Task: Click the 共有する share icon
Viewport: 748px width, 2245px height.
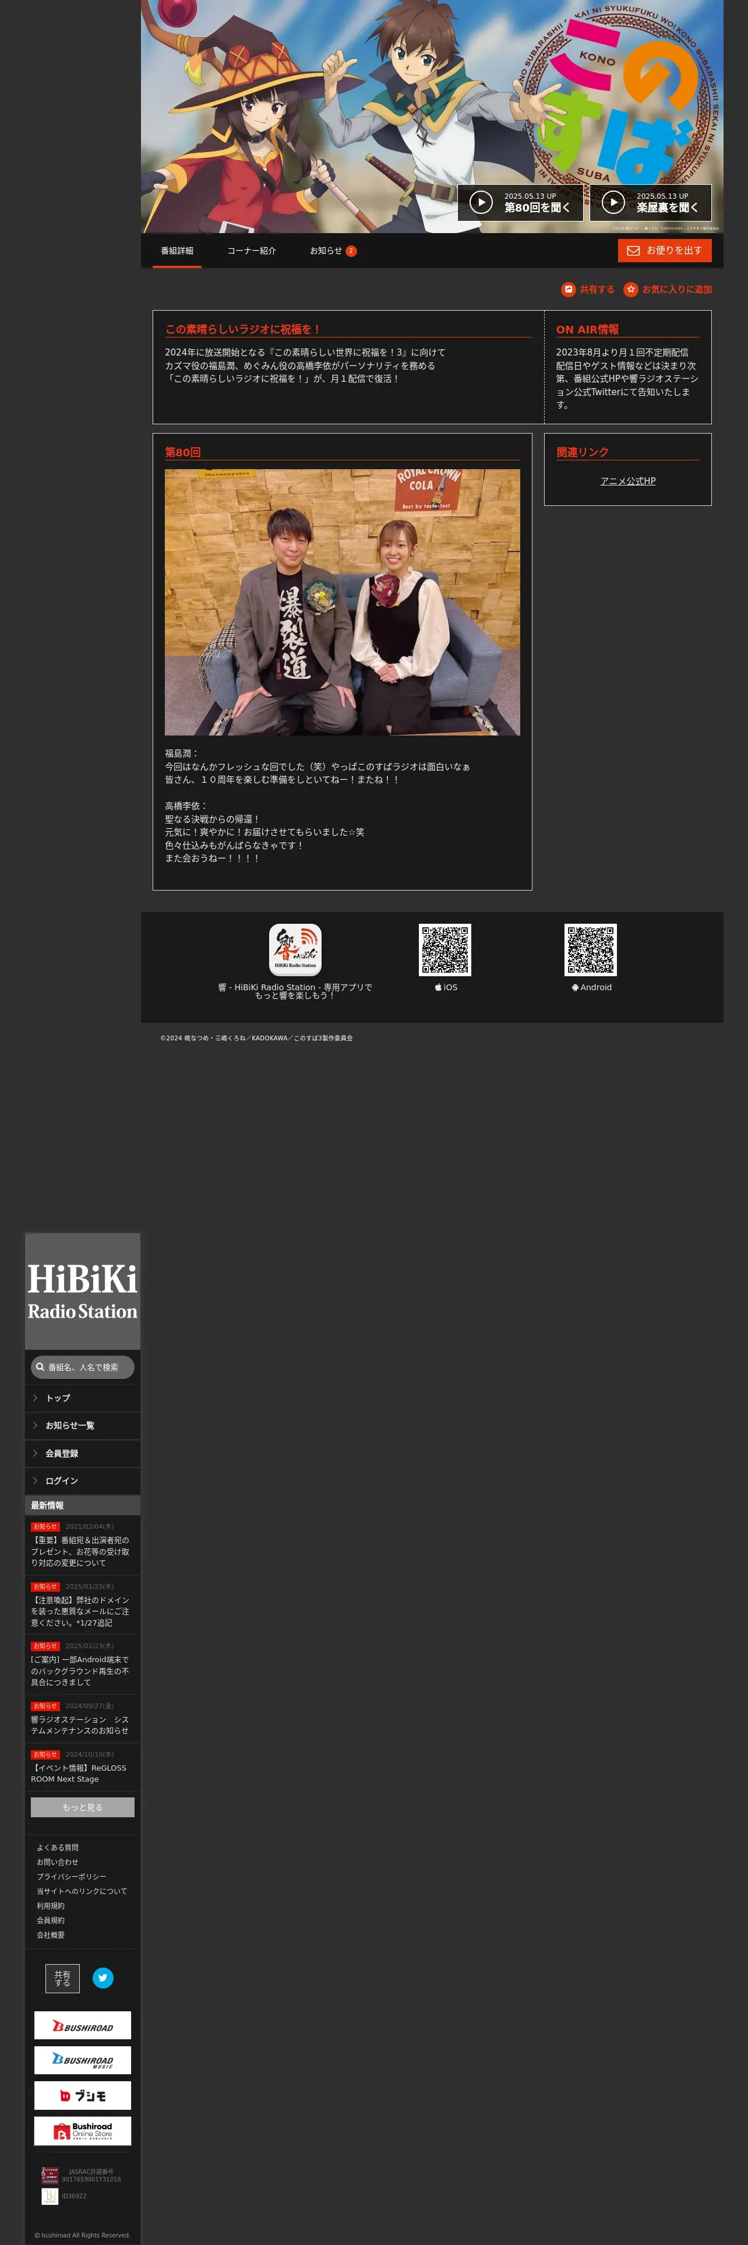Action: pyautogui.click(x=569, y=289)
